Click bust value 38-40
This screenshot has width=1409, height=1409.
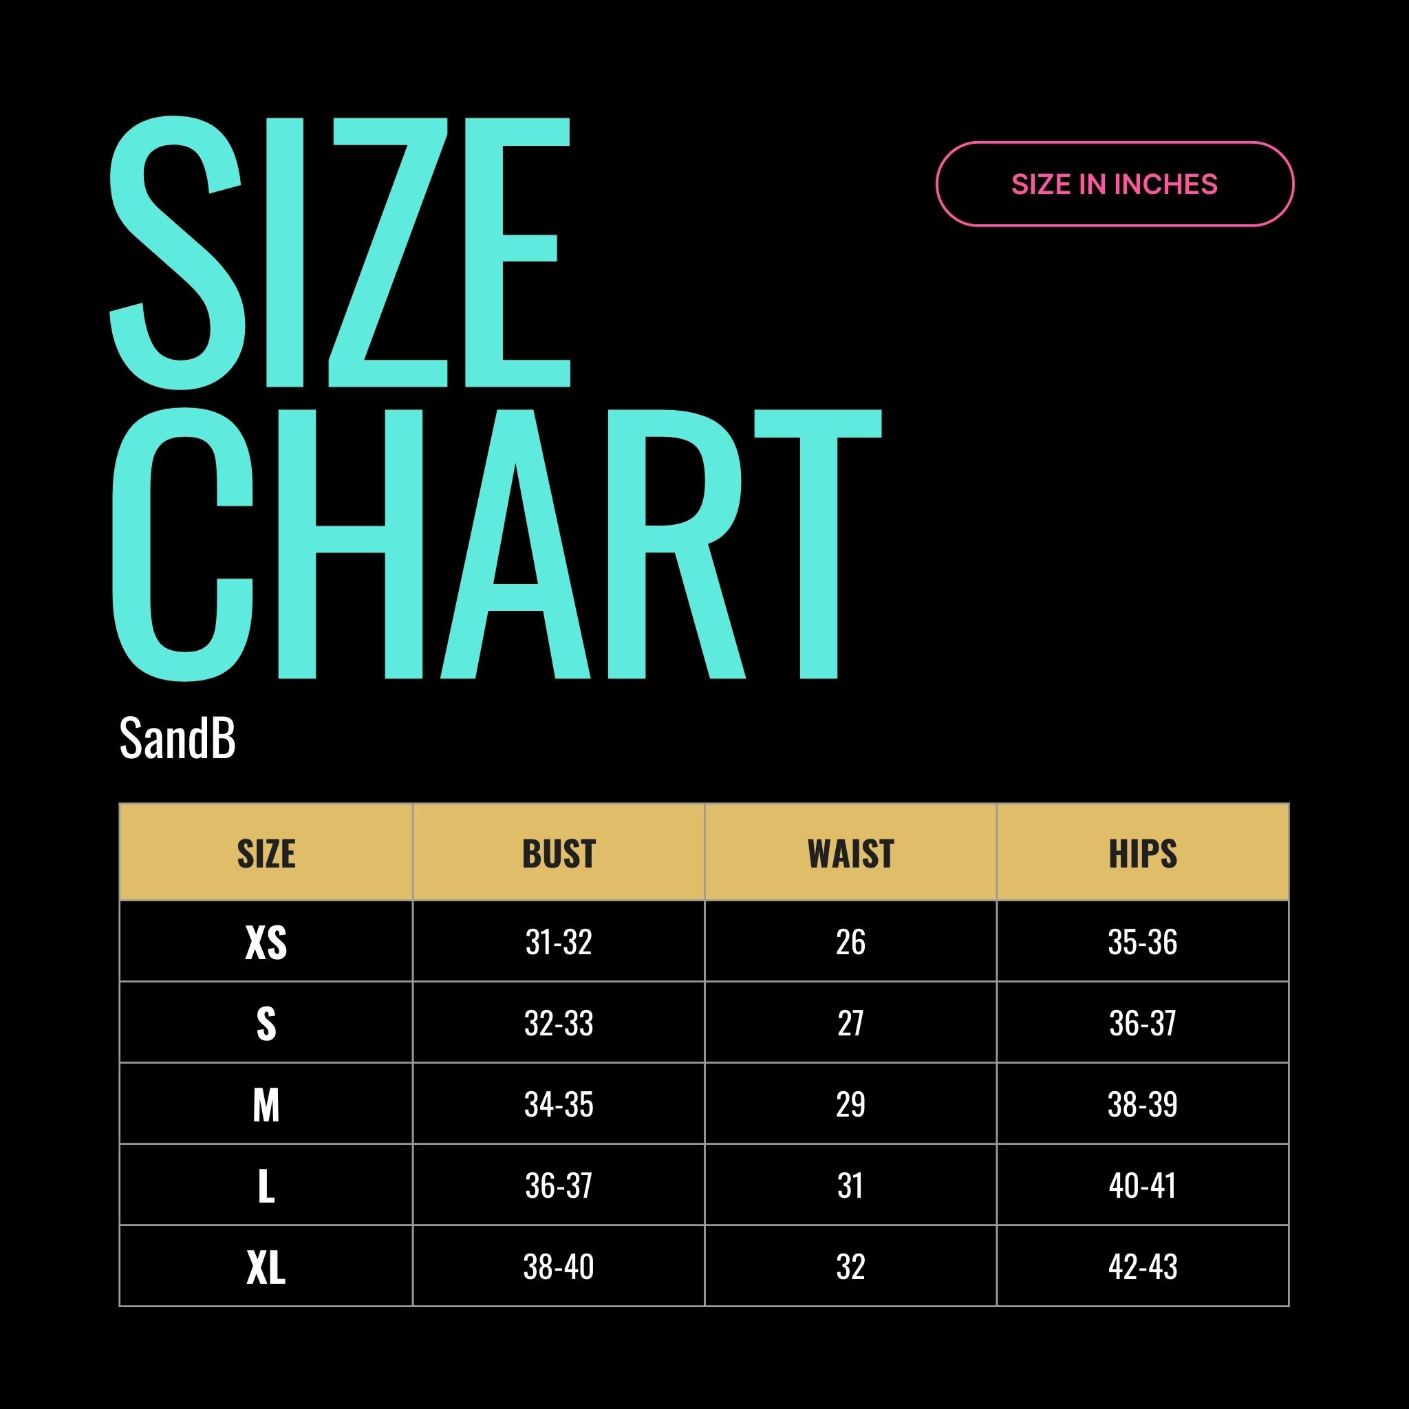(x=559, y=1267)
